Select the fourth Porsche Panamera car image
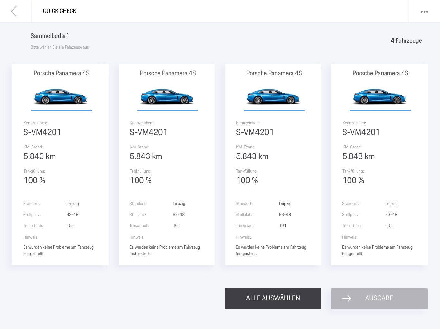 click(x=380, y=97)
